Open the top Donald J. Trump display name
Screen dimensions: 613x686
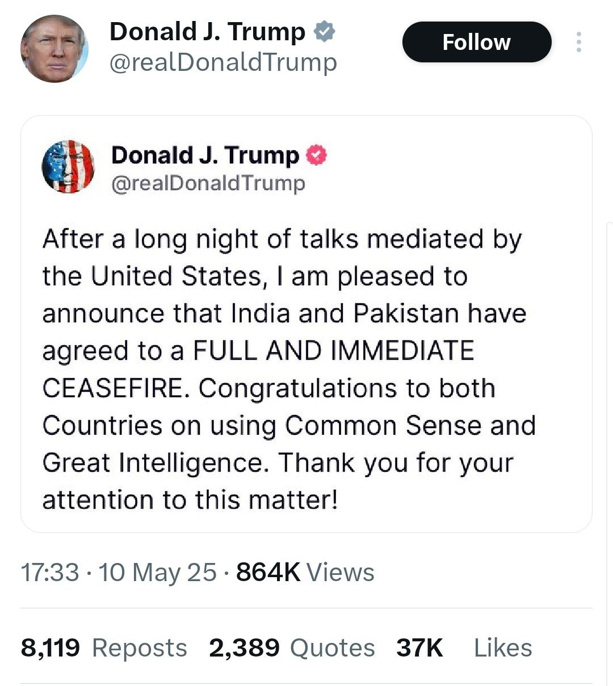[207, 31]
